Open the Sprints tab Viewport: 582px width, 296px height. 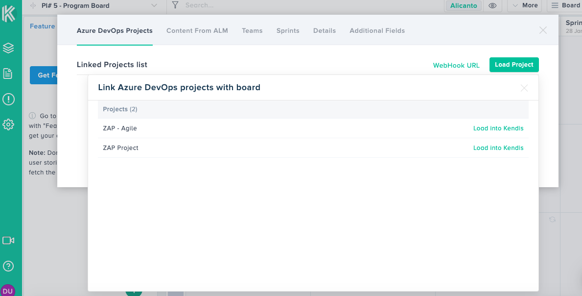288,30
